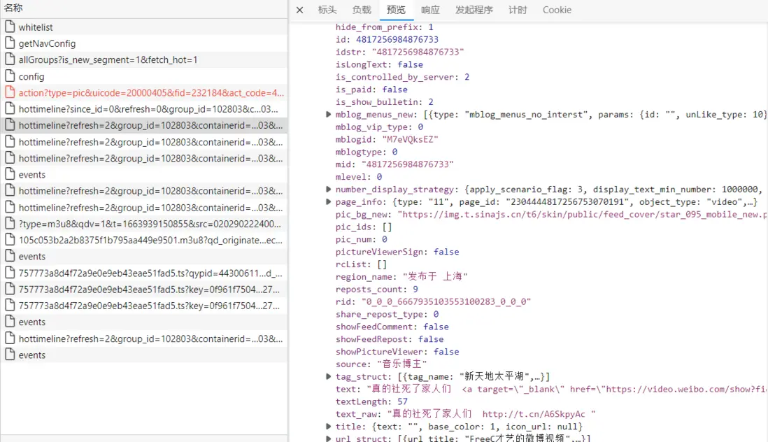768x442 pixels.
Task: Switch to the 响应 tab
Action: pos(430,10)
